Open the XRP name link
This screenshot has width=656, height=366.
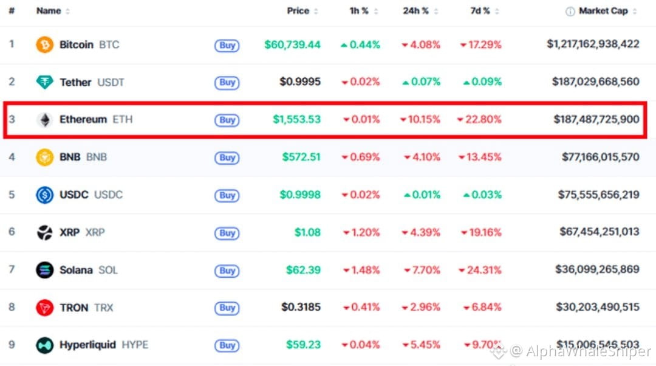tap(81, 232)
